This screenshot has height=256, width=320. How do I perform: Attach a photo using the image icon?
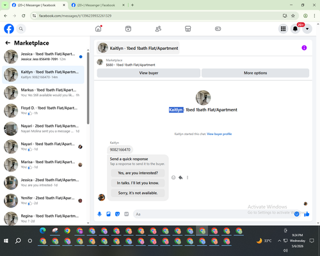coord(108,214)
